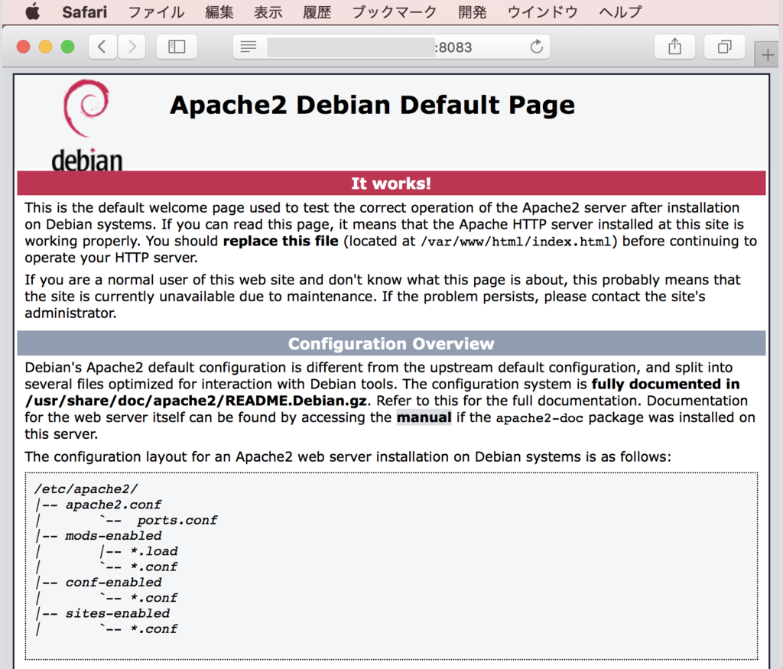Viewport: 783px width, 669px height.
Task: Click mods-enabled in the tree listing
Action: (113, 535)
